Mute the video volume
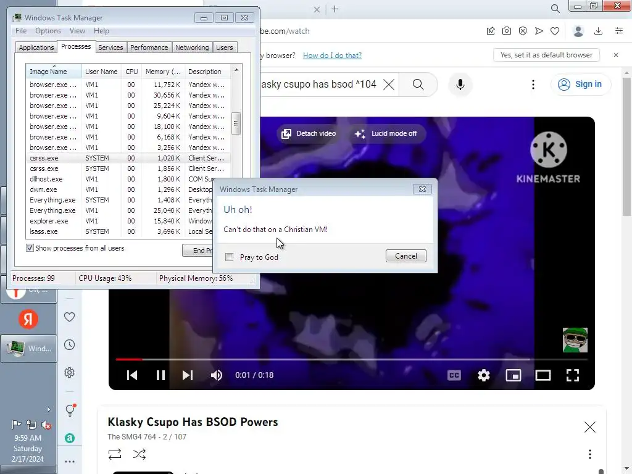The width and height of the screenshot is (632, 474). click(217, 375)
